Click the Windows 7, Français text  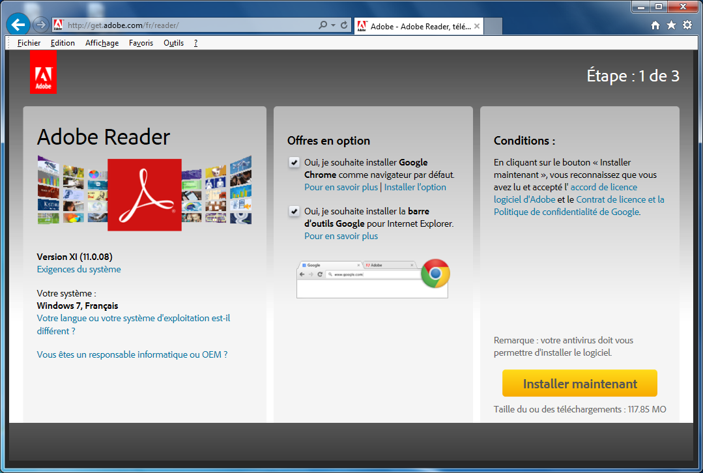(x=78, y=306)
